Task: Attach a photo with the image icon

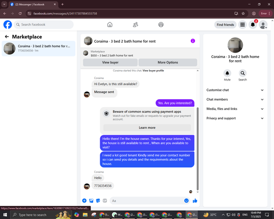Action: (91, 201)
